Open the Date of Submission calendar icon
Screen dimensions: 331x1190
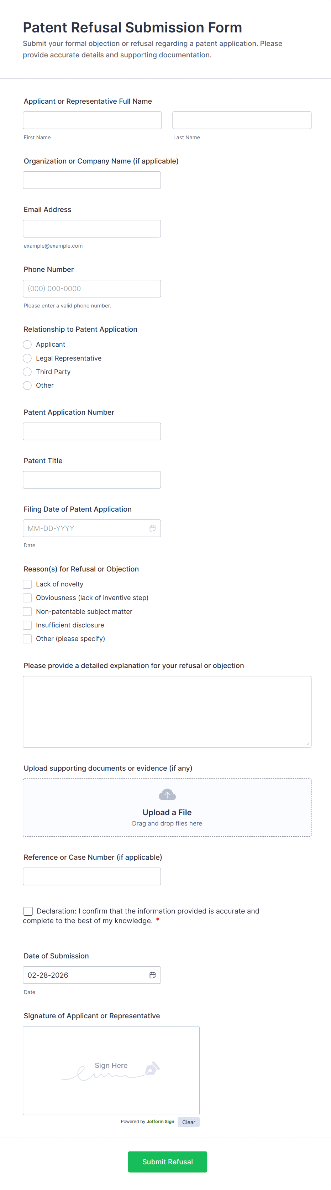click(x=152, y=975)
